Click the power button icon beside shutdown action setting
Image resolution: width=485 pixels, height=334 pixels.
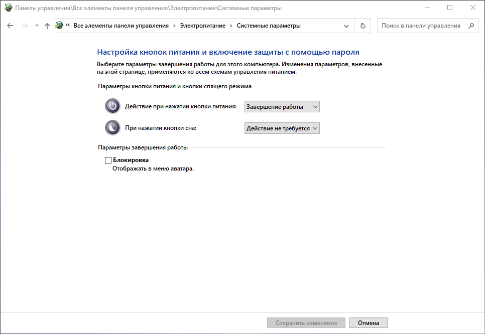point(112,106)
